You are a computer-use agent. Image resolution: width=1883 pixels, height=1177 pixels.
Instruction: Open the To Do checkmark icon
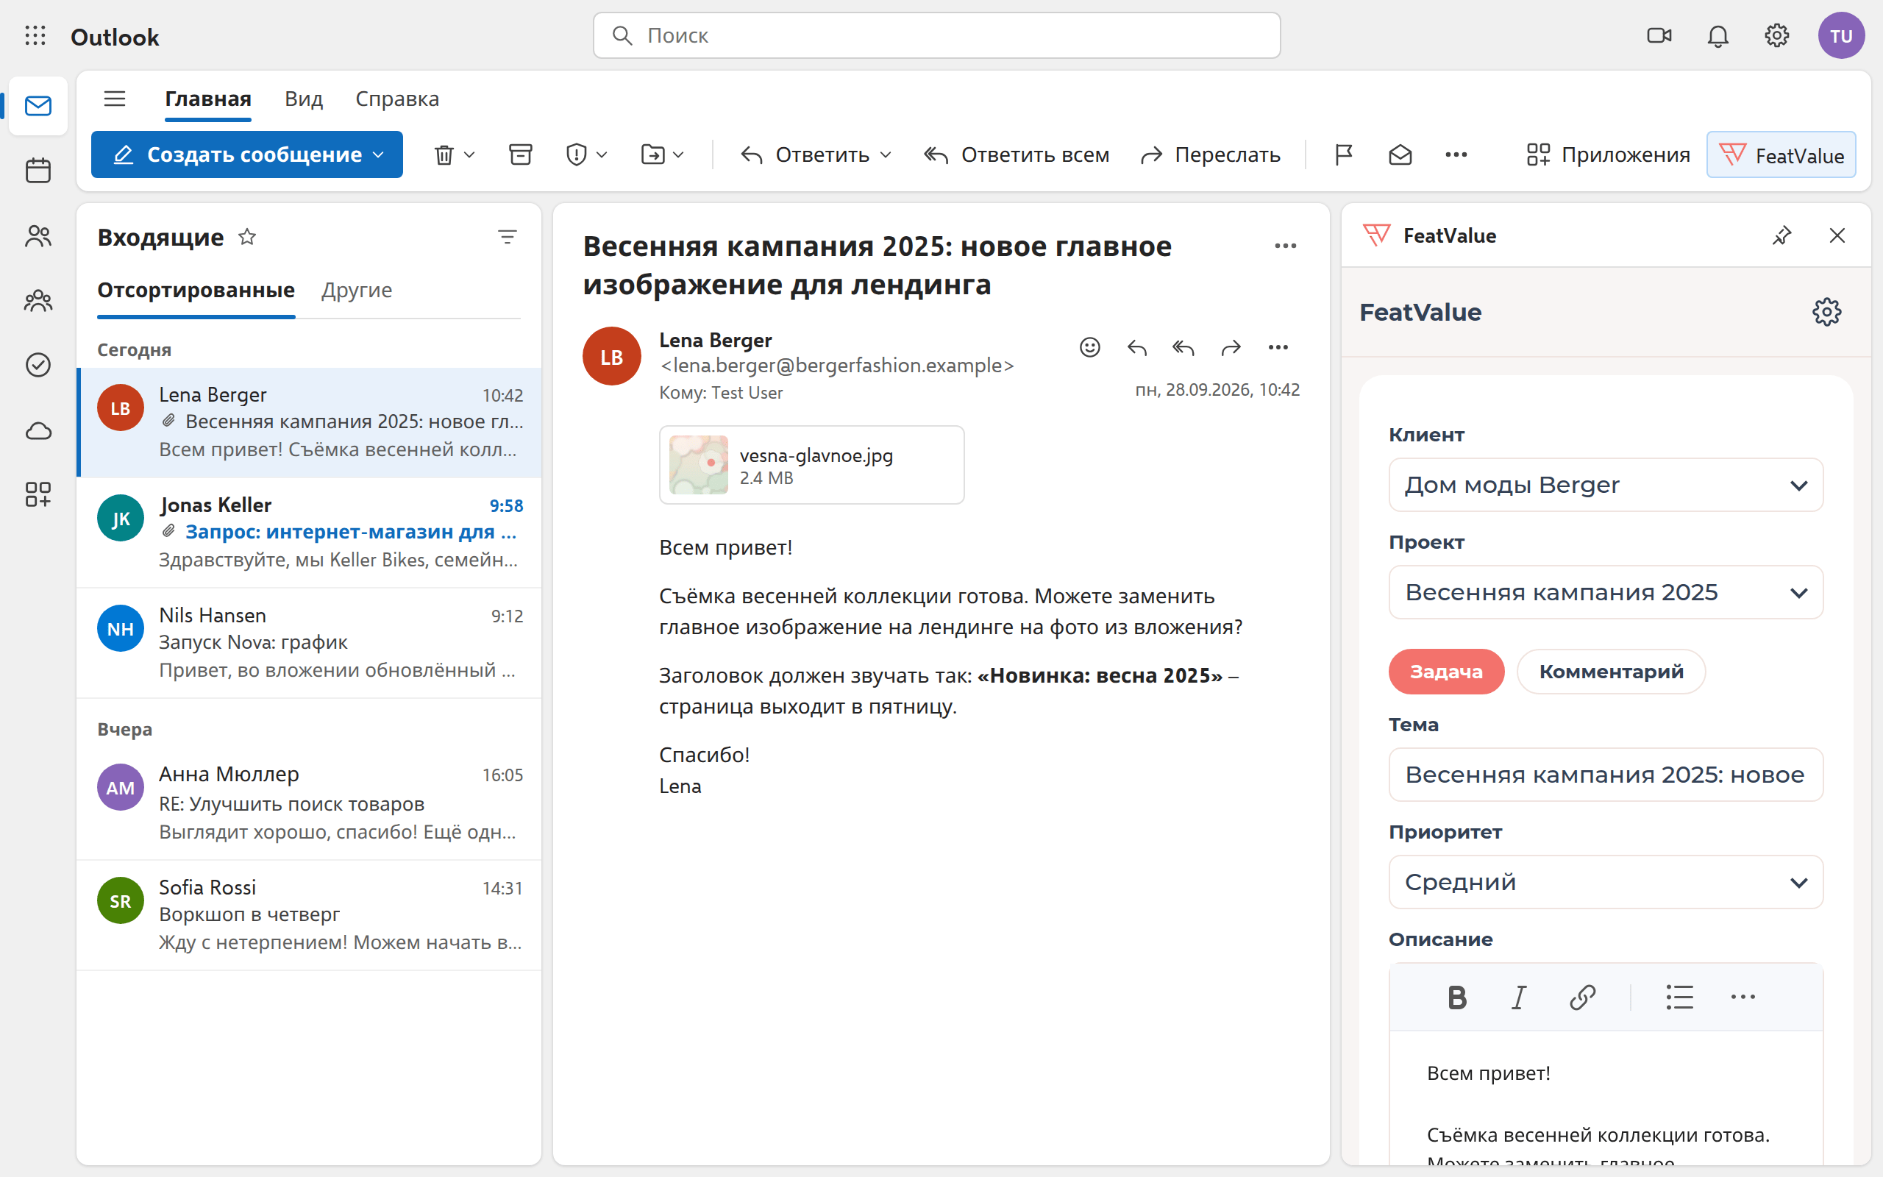[x=38, y=364]
